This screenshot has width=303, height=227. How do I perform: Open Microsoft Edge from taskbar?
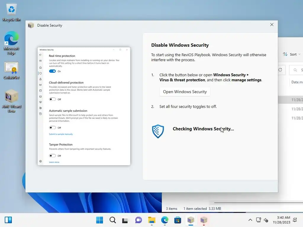[165, 220]
